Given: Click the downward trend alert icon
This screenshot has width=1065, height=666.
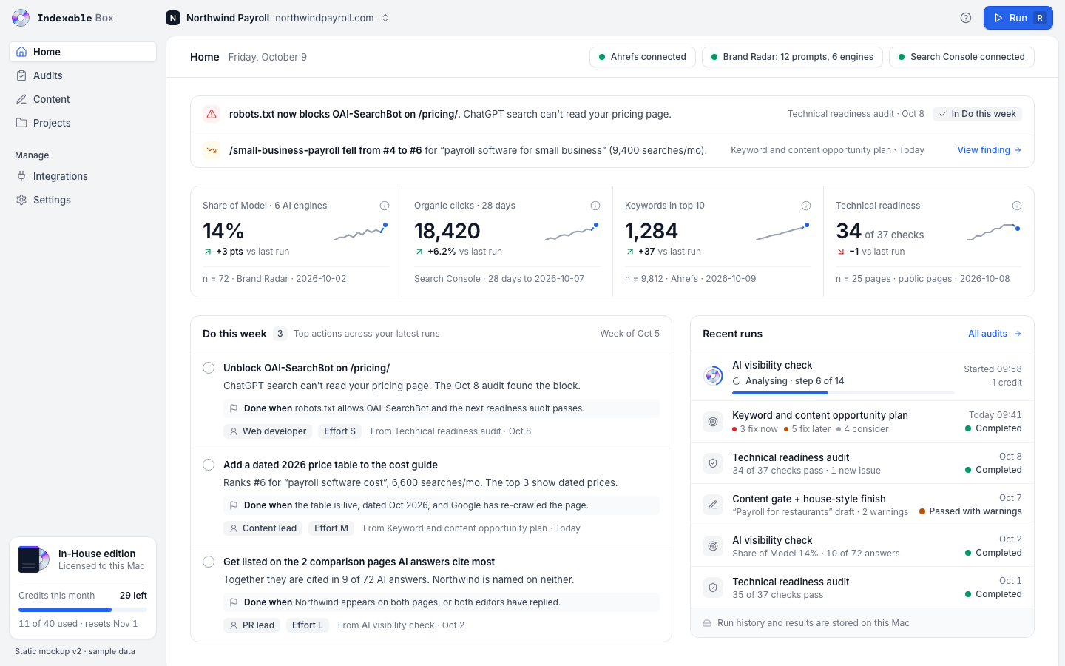Looking at the screenshot, I should (x=212, y=150).
